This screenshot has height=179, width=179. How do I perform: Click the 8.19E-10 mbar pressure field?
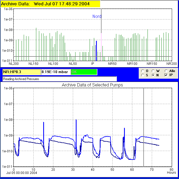click(56, 72)
